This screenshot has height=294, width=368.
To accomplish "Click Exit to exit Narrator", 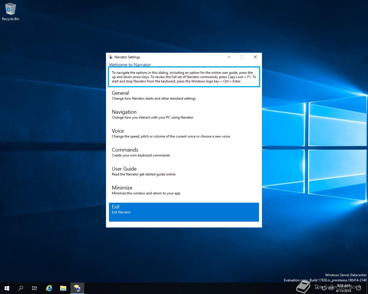I will coord(184,212).
